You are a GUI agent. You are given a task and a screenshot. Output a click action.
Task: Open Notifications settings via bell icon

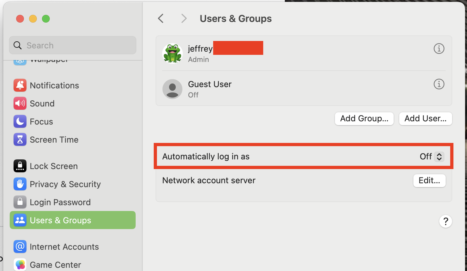click(20, 85)
